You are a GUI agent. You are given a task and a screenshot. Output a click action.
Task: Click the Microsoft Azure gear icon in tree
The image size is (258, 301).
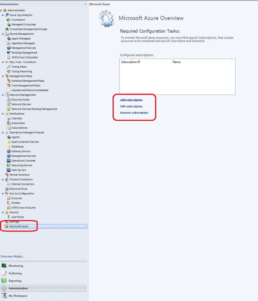[7, 226]
